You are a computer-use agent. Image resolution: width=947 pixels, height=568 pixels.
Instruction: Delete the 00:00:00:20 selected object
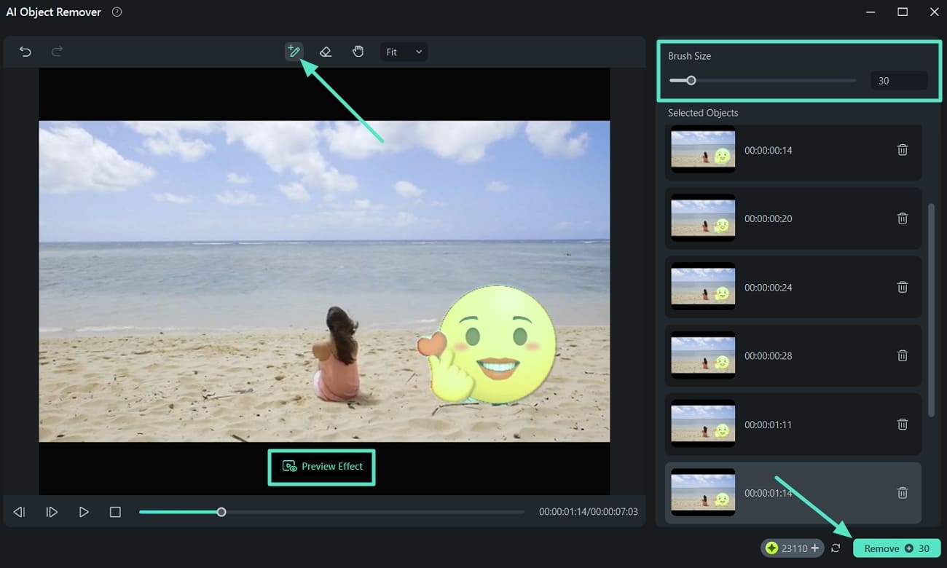(x=902, y=218)
